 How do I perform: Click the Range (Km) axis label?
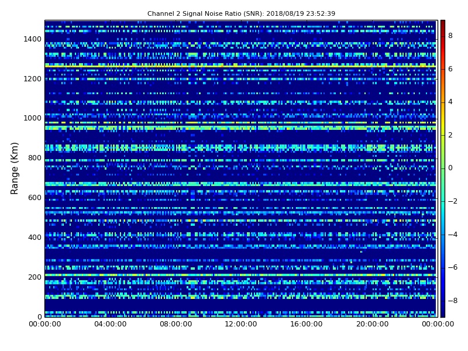coord(14,168)
